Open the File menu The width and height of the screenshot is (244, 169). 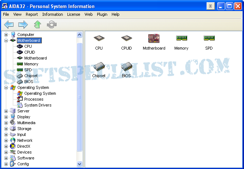(6, 14)
